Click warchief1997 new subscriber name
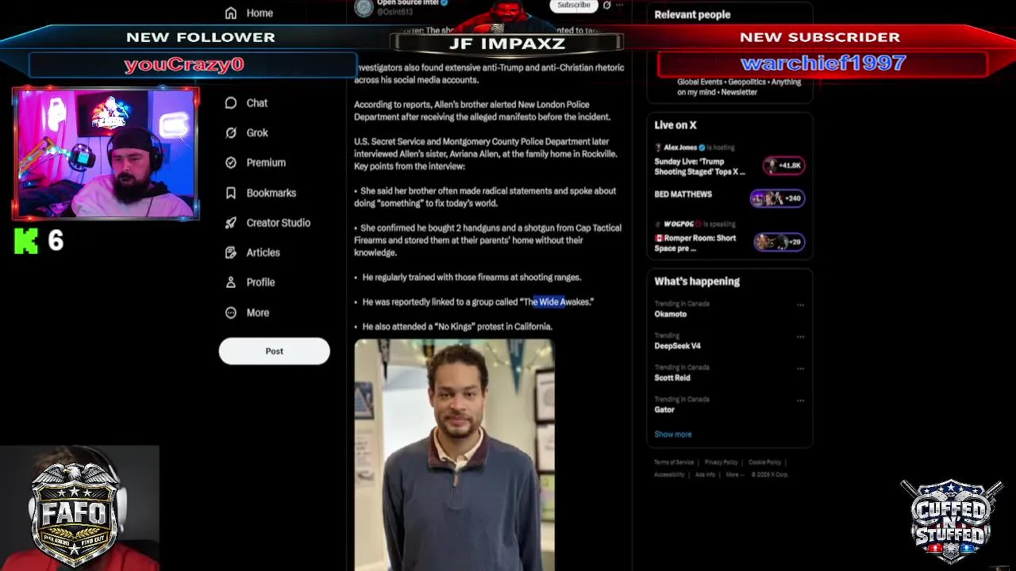This screenshot has height=571, width=1016. tap(823, 63)
